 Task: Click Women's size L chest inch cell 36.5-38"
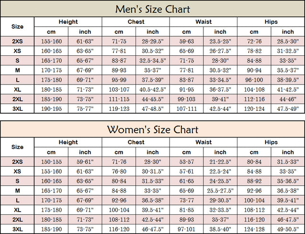[x=152, y=200]
